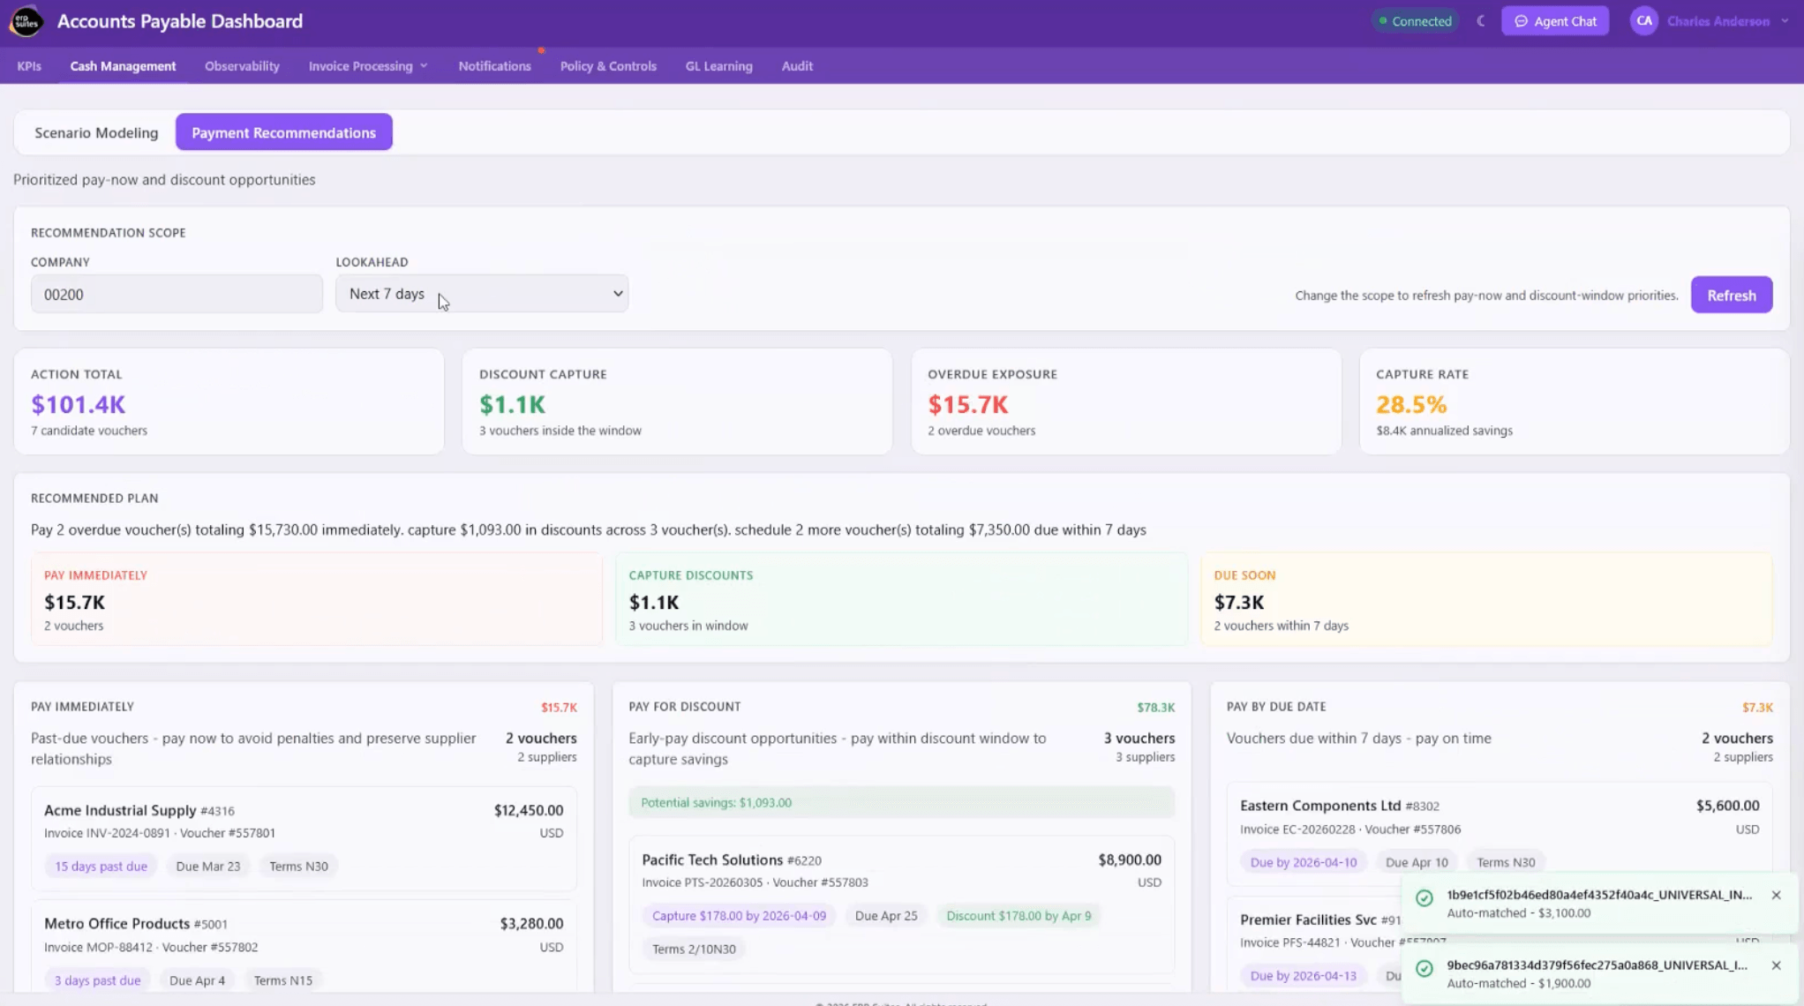Open the Agent Chat panel
Screen dimensions: 1804x1006
[x=1555, y=21]
